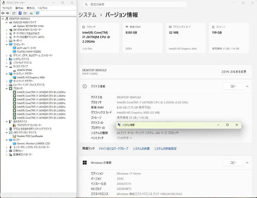Select the ソフトウェア デバイス label
Screen dimensions: 257x198
point(23,63)
